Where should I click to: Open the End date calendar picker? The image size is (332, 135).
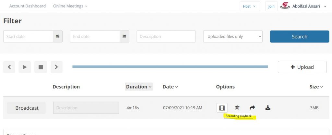click(124, 36)
